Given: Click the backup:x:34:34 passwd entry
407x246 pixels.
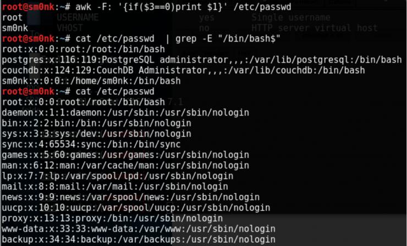Looking at the screenshot, I should point(139,239).
